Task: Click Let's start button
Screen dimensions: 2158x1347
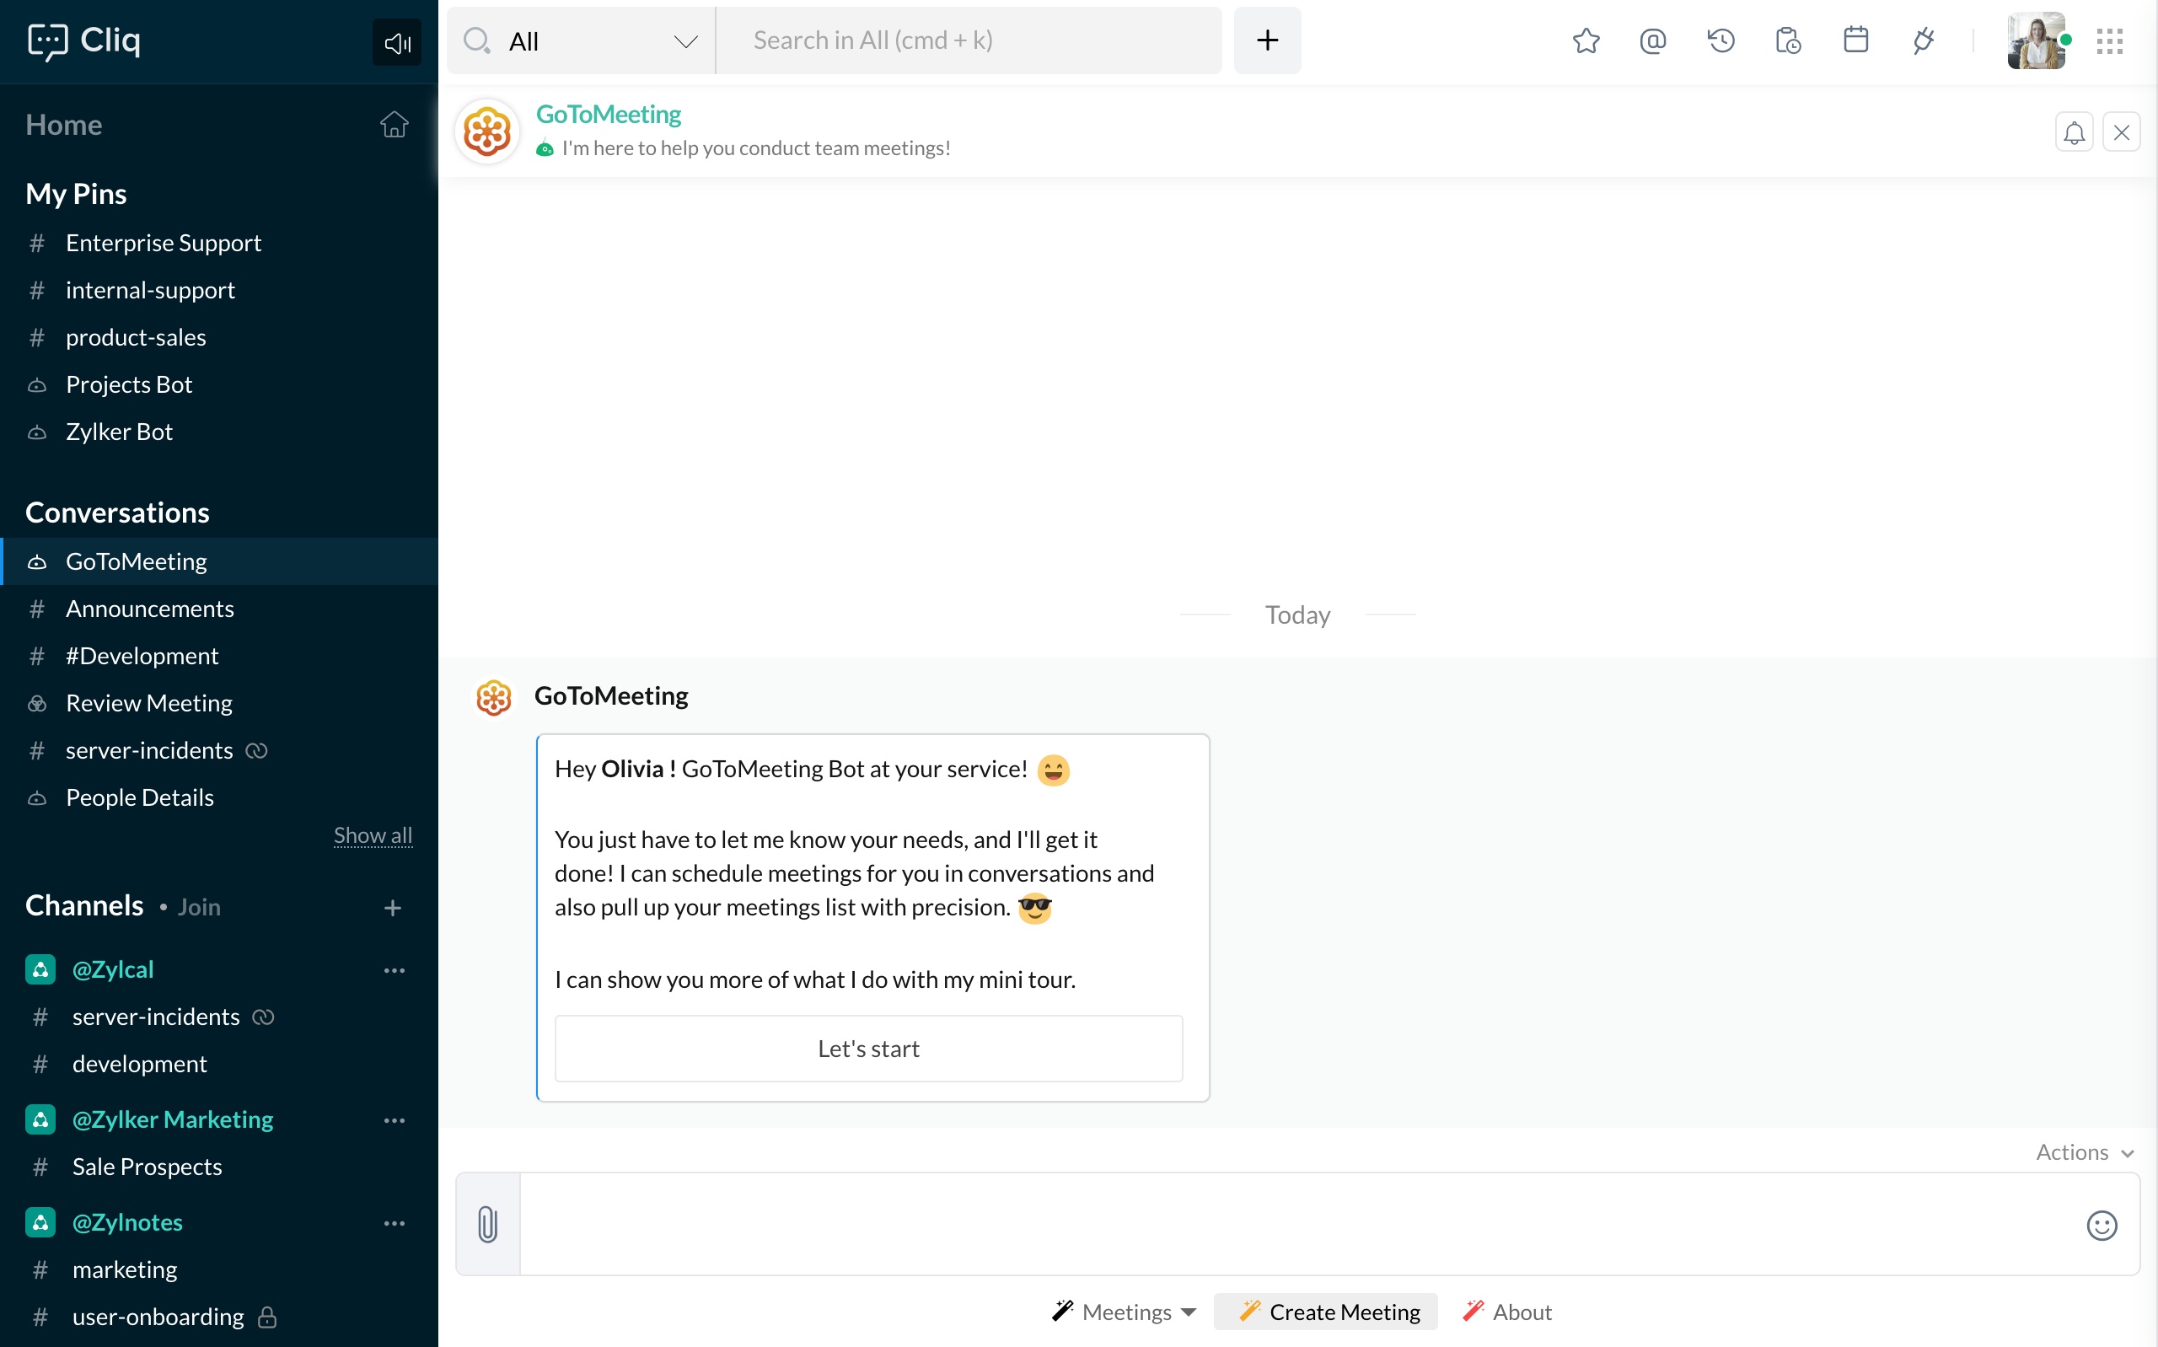Action: tap(868, 1049)
